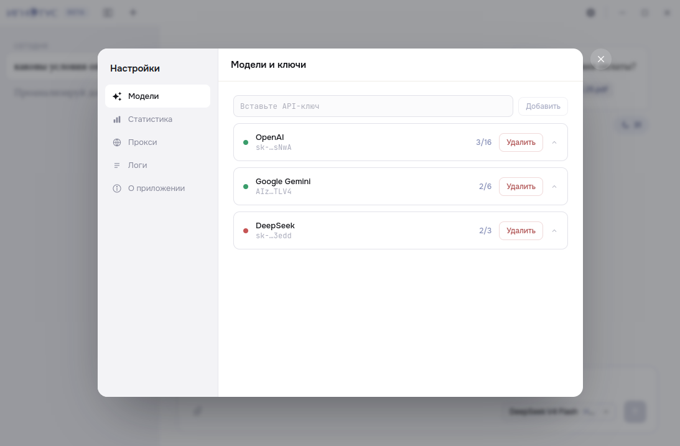Collapse the DeepSeek card chevron
The image size is (680, 446).
coord(554,231)
